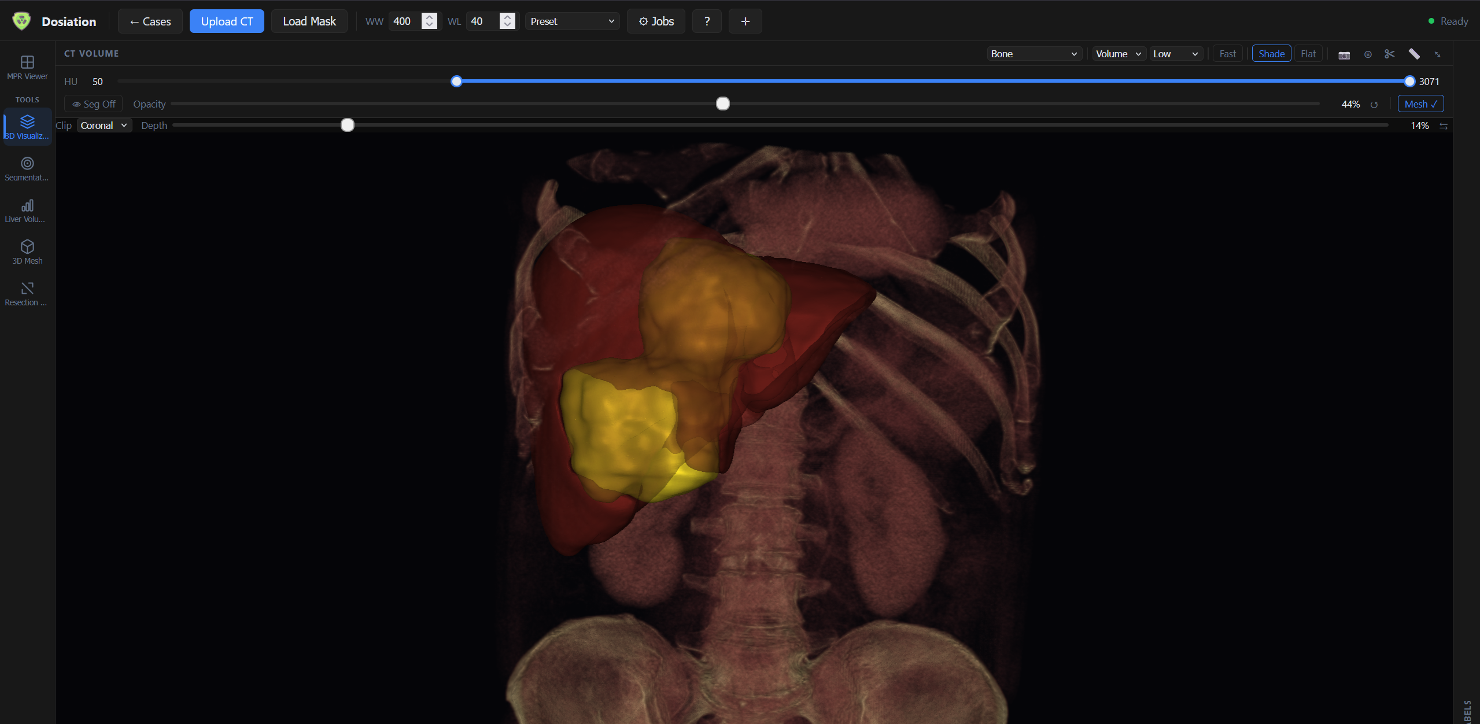Increase window width with WW up arrow
1480x724 pixels.
pos(429,17)
